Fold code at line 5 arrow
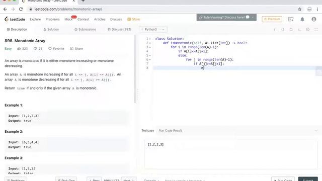Viewport: 322px width, 181px height. point(150,55)
